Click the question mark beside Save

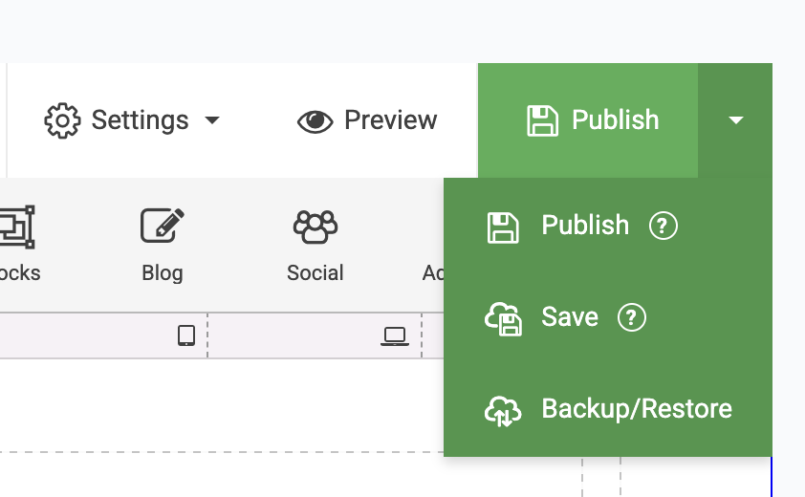point(632,317)
